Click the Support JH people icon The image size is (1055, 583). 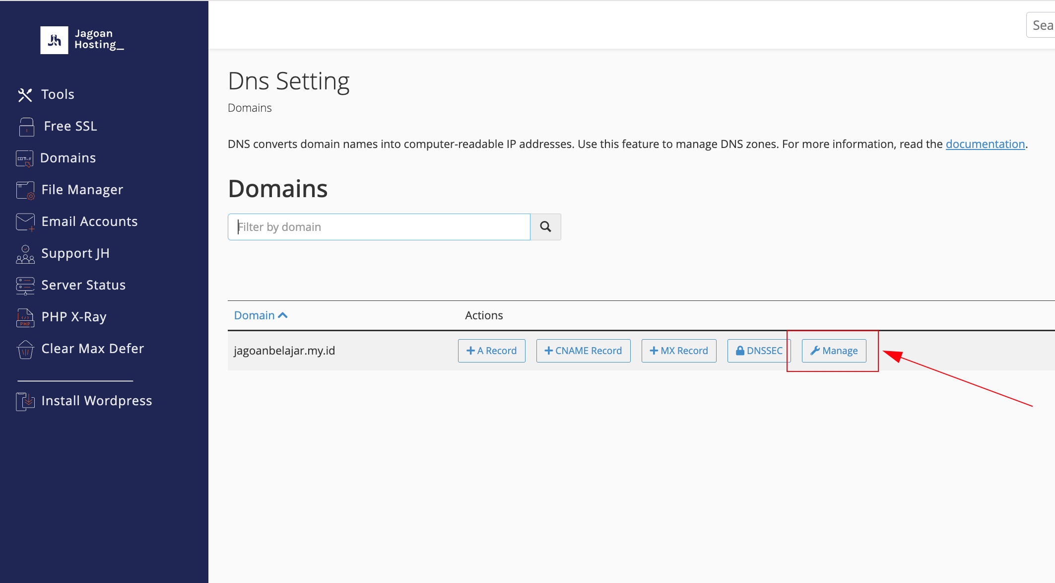coord(25,254)
